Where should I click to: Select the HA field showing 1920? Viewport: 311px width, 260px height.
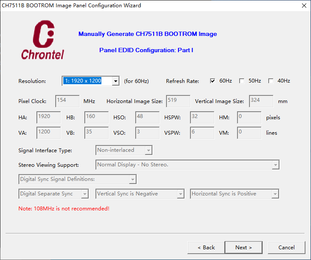[49, 118]
